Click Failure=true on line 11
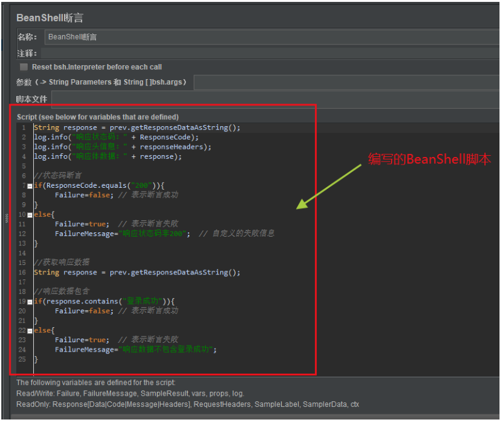 [x=82, y=224]
